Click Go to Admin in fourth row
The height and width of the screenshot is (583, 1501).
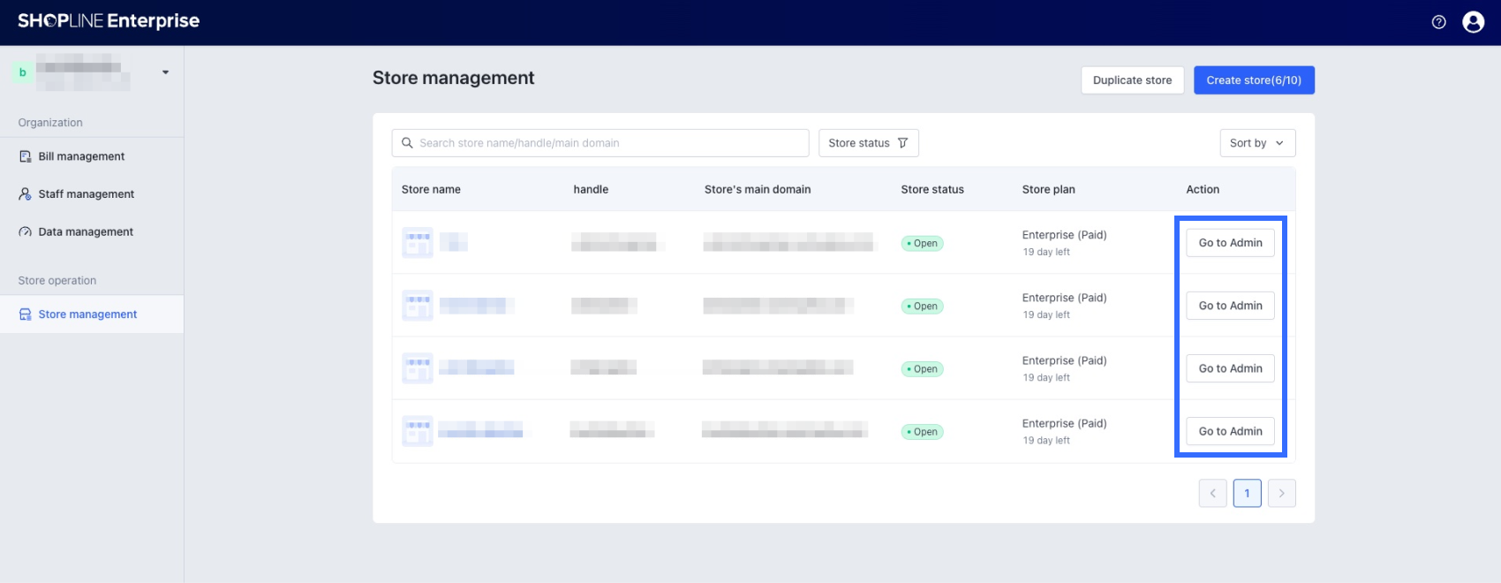[1231, 431]
